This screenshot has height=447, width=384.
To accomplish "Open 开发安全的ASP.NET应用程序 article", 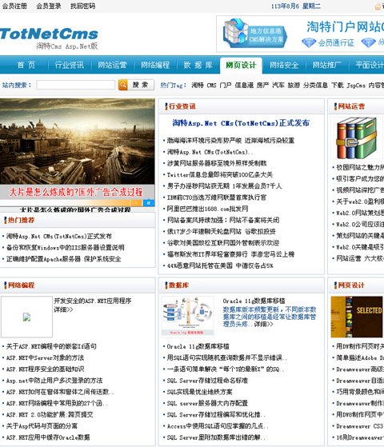I will [93, 301].
